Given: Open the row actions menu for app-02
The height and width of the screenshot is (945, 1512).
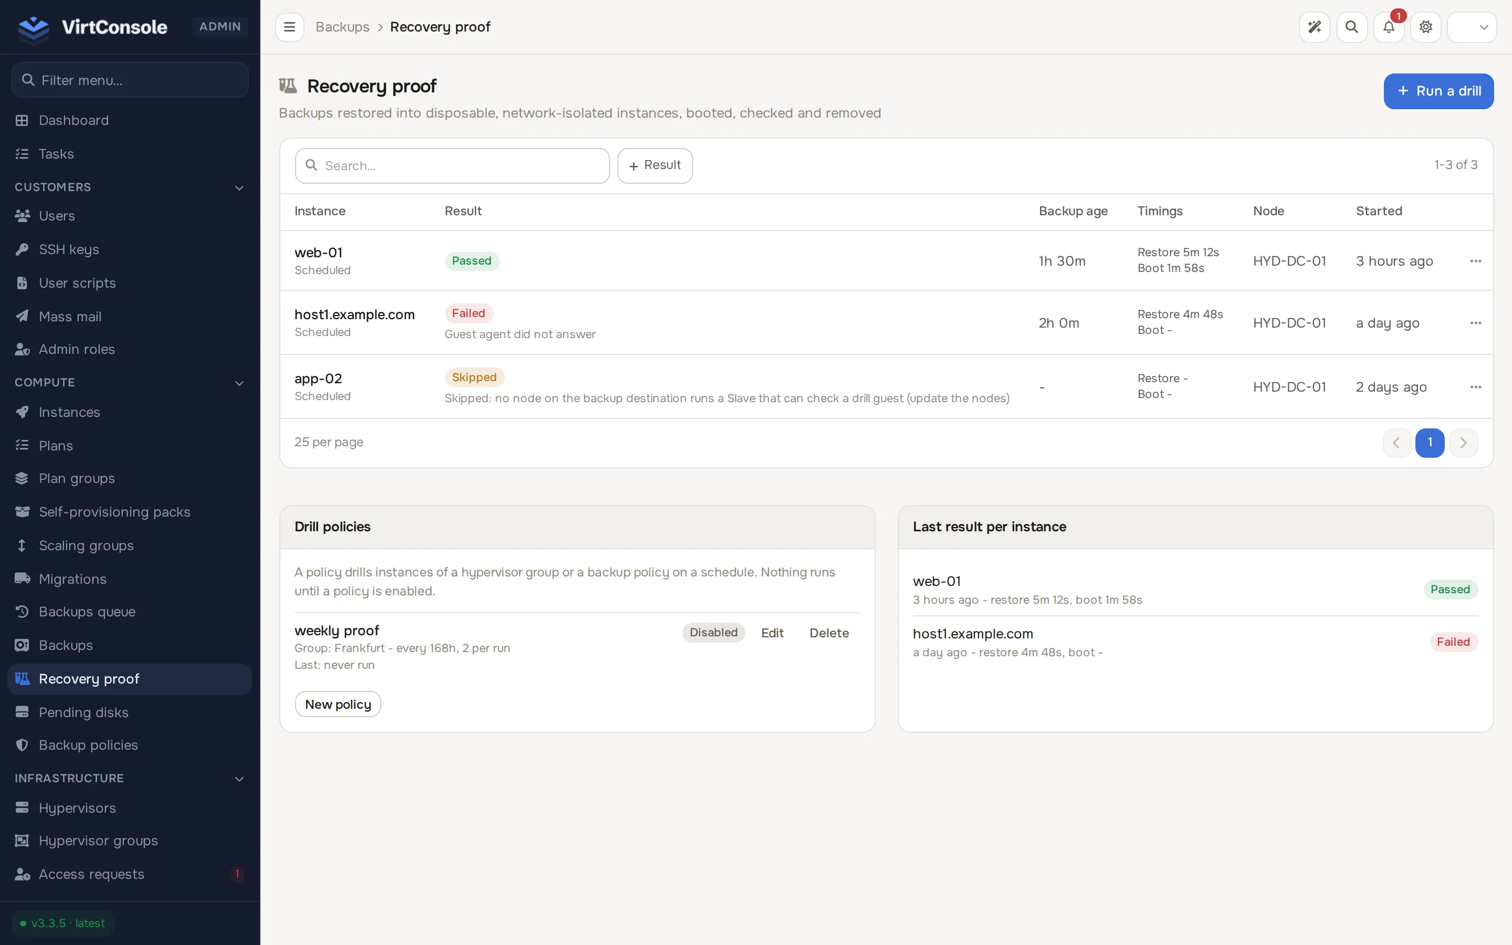Looking at the screenshot, I should click(x=1476, y=387).
